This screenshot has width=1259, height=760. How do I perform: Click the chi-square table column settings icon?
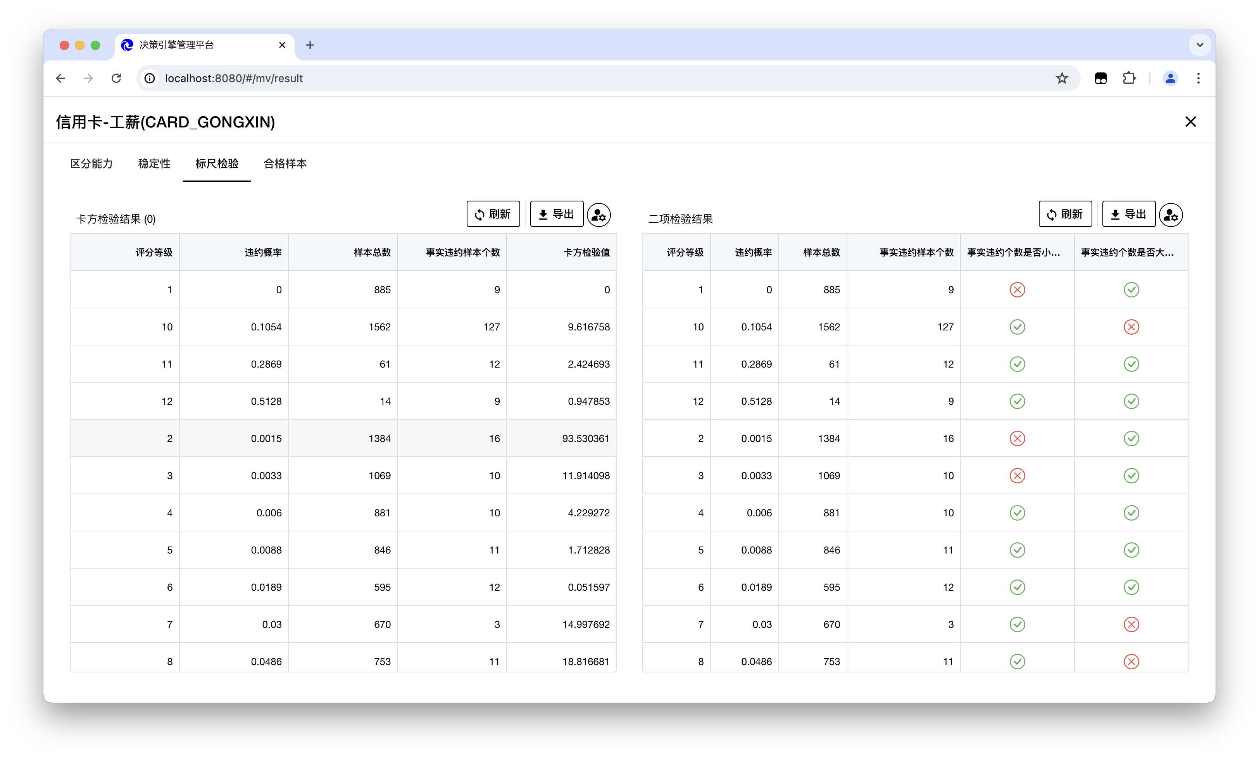(599, 215)
